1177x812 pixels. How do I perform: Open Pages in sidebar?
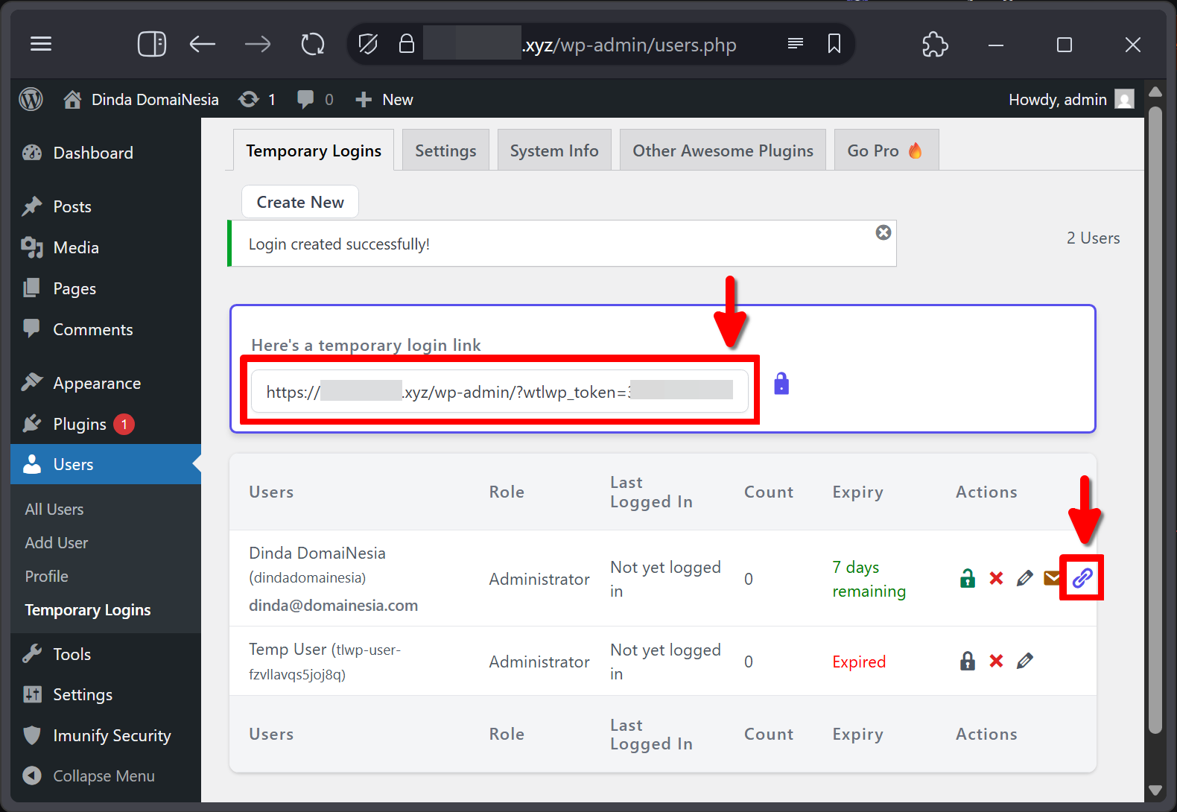pos(106,288)
